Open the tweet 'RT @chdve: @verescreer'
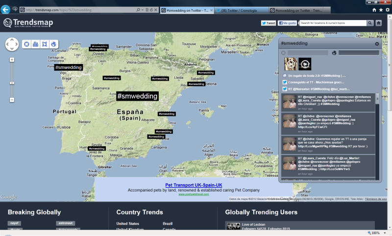Screen dimensions: 392x236 328,123
